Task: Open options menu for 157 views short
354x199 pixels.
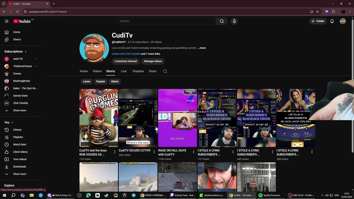Action: pyautogui.click(x=233, y=152)
